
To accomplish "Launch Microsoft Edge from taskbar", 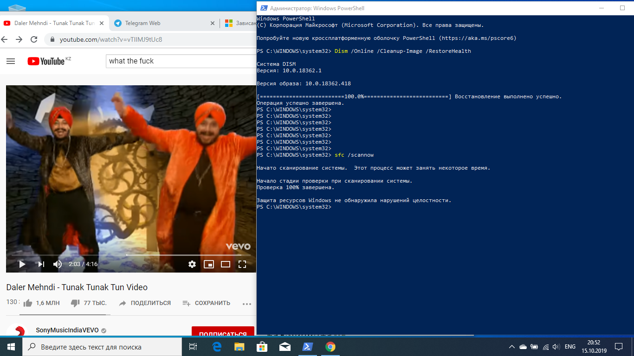I will tap(217, 347).
